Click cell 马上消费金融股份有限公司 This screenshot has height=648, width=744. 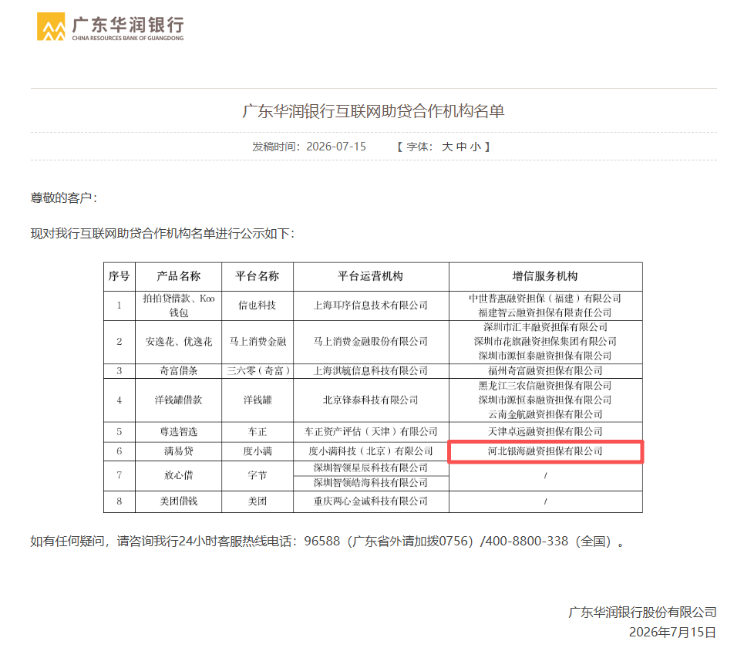coord(371,342)
